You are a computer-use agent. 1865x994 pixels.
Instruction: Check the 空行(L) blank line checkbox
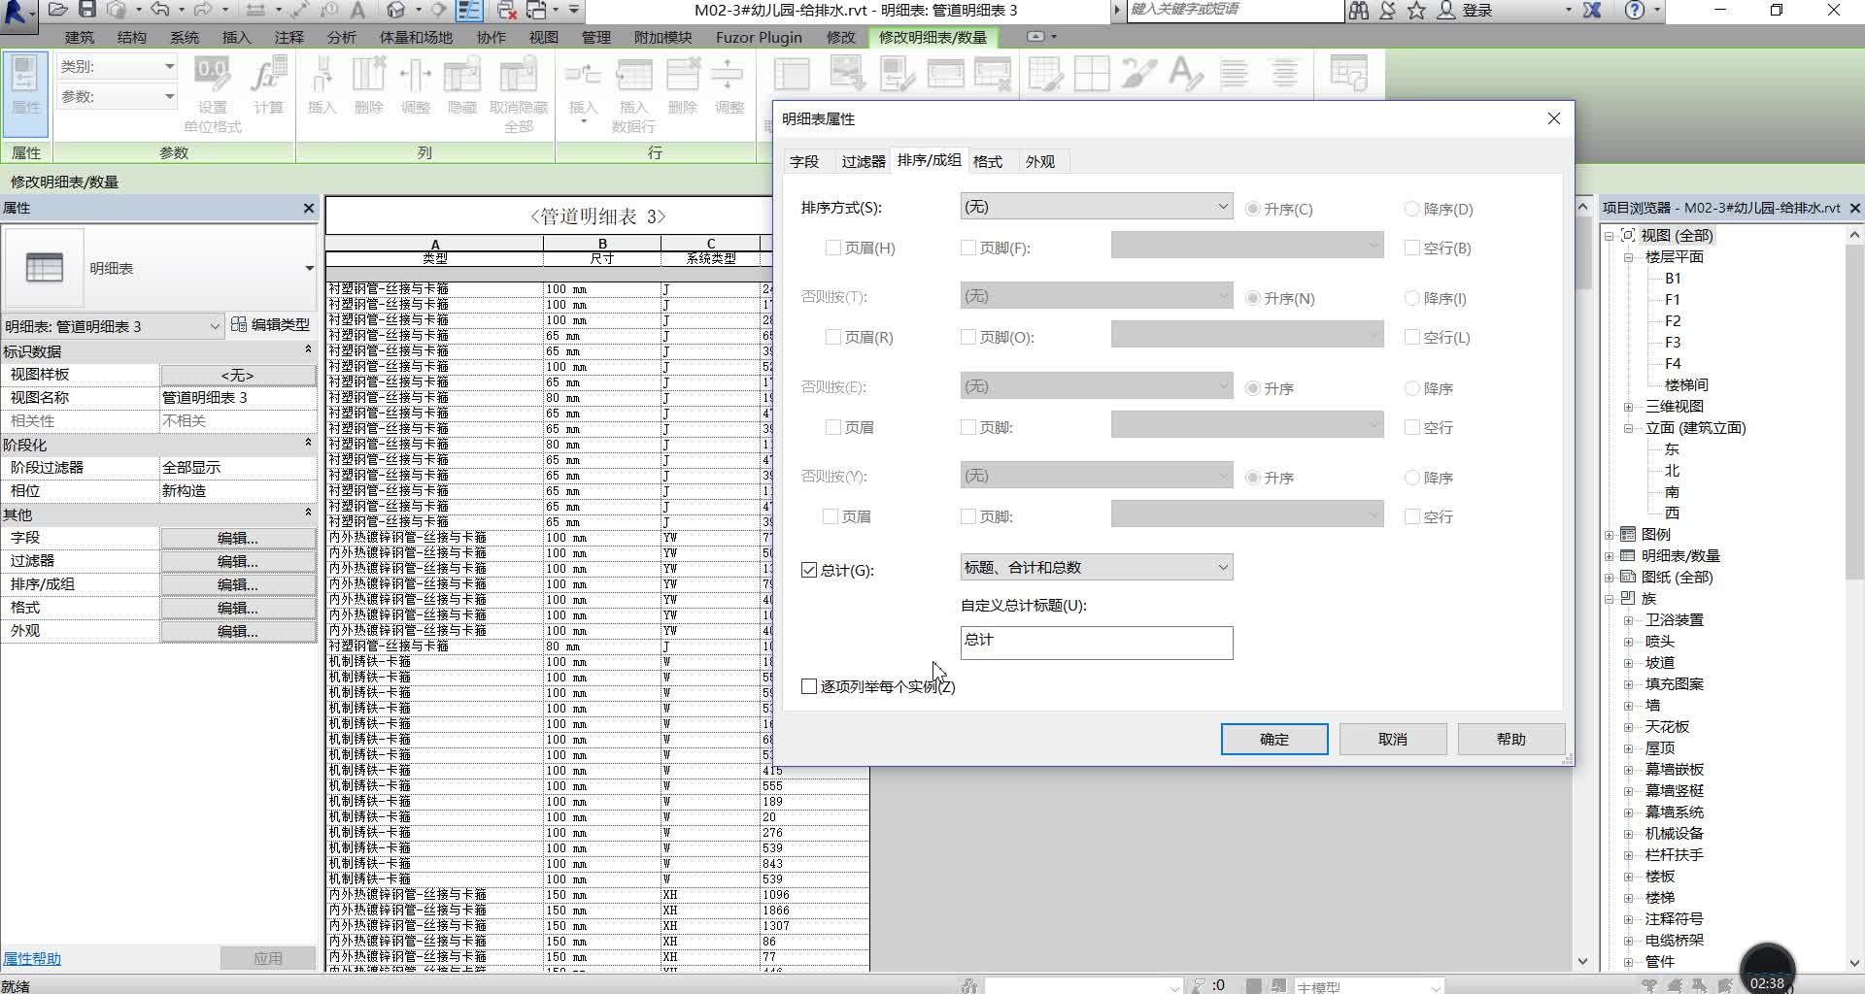[x=1412, y=337]
